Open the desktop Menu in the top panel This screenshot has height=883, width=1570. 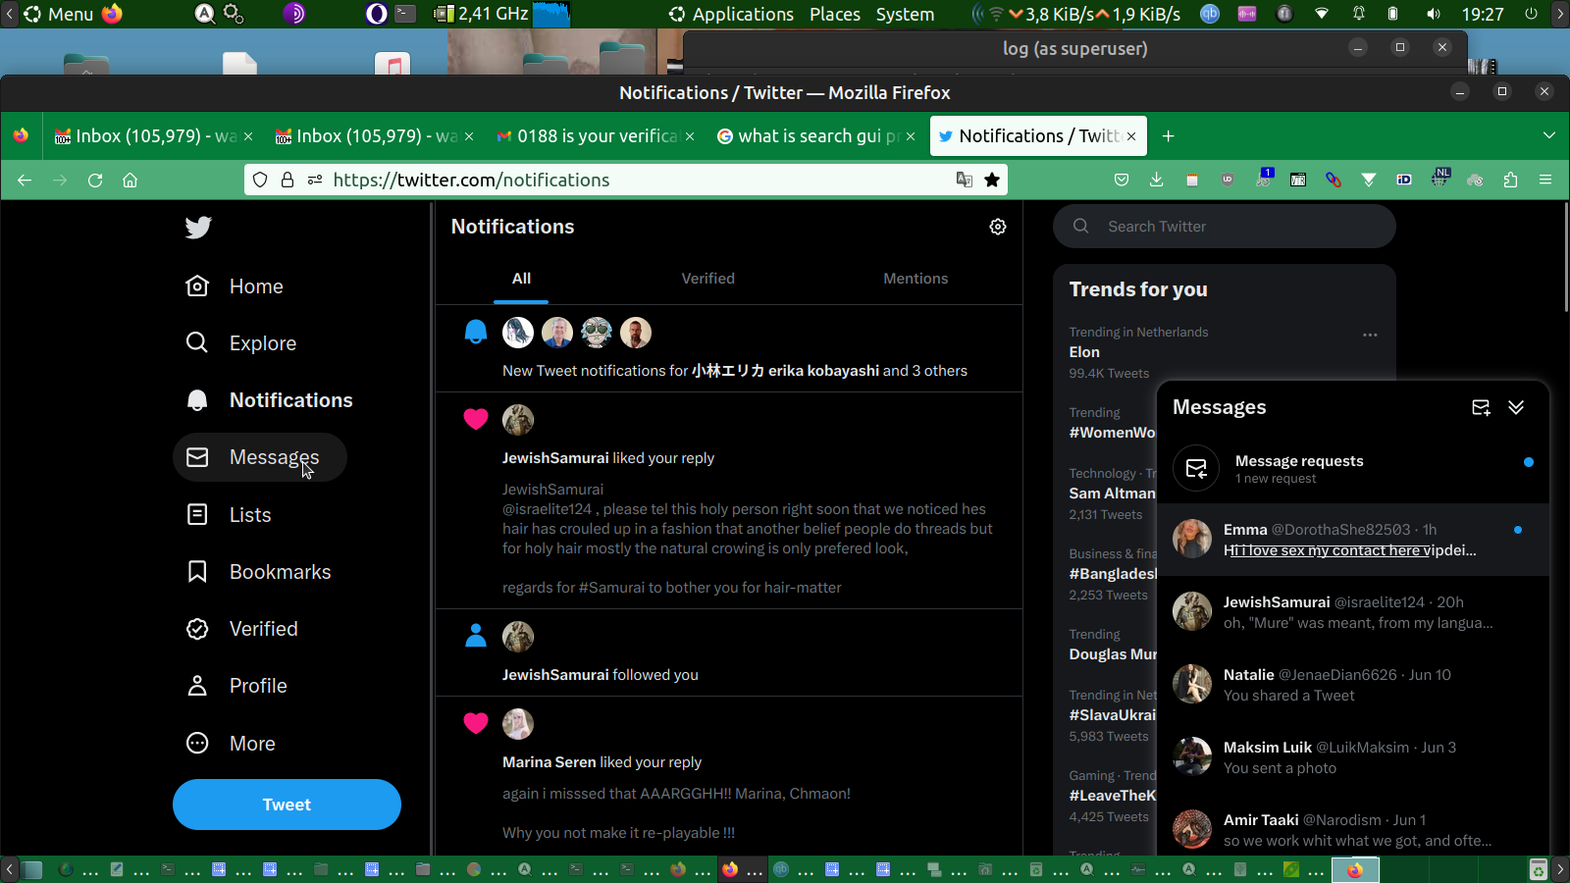click(59, 14)
